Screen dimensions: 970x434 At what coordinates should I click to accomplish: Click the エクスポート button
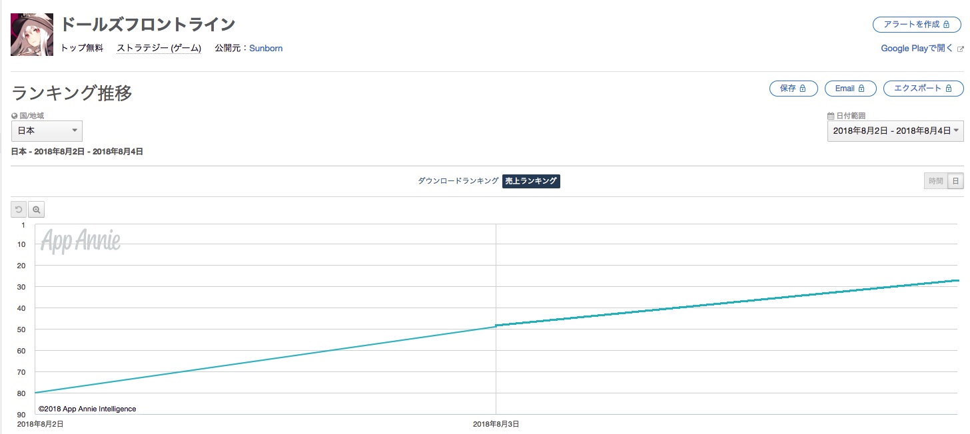[x=923, y=88]
